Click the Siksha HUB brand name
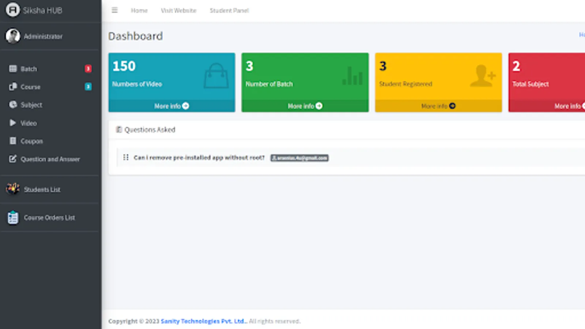The image size is (585, 329). click(x=42, y=10)
